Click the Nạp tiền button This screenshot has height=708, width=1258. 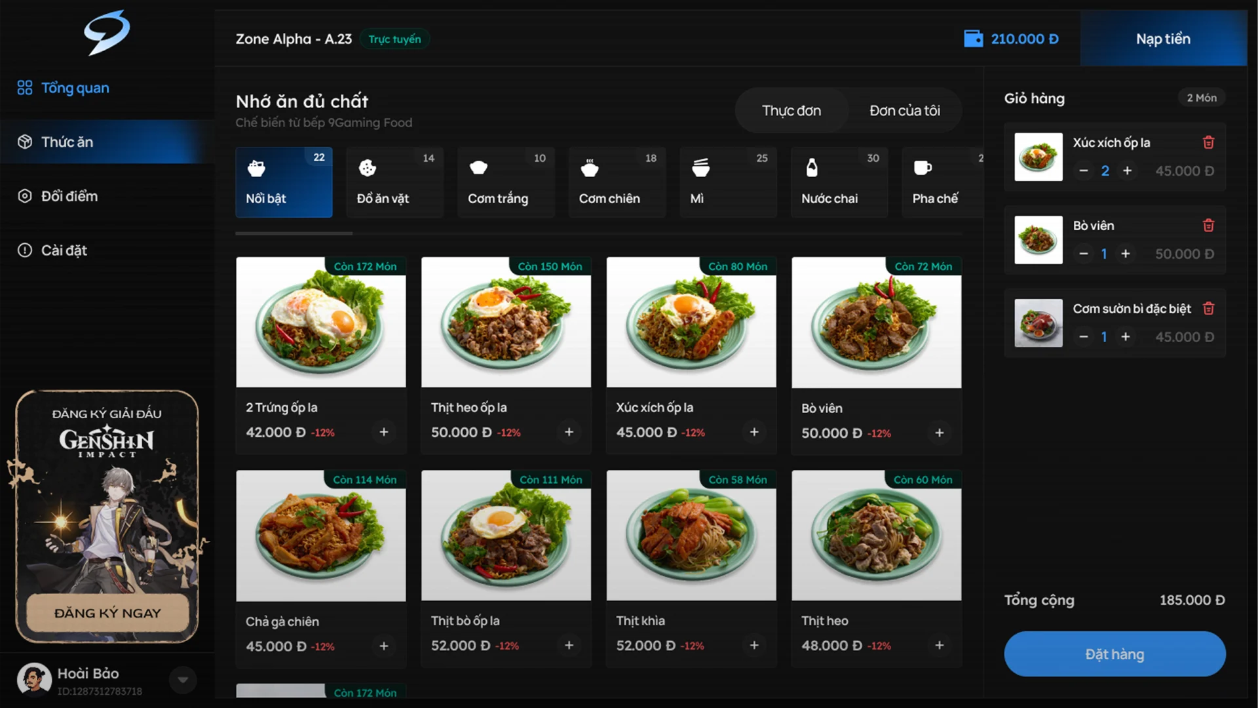(1163, 39)
